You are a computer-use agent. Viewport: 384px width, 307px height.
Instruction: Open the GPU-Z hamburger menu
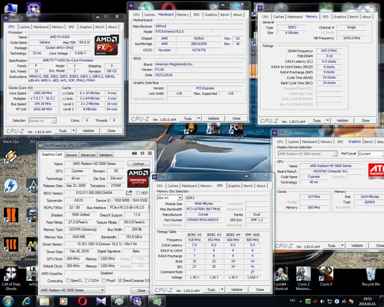click(150, 153)
